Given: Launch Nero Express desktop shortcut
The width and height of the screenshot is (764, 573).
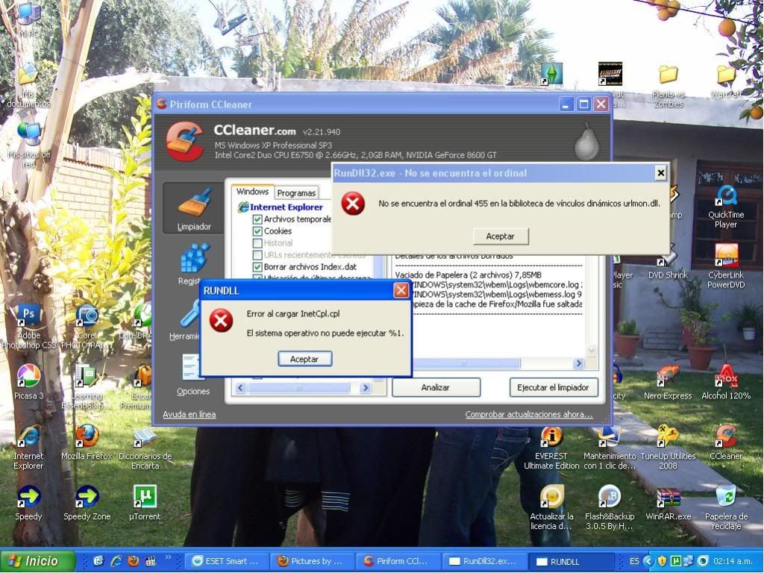Looking at the screenshot, I should [668, 381].
